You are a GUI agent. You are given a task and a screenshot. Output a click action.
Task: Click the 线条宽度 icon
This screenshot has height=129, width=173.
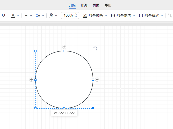113,16
